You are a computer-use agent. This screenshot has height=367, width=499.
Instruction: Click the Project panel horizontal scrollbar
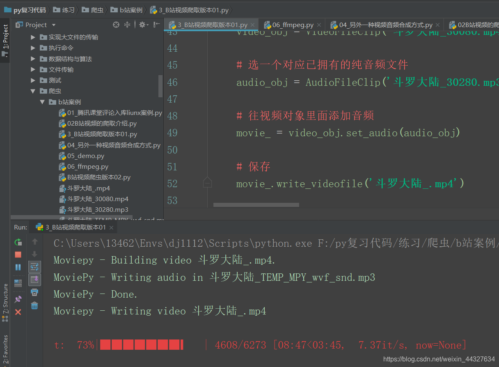coord(71,217)
